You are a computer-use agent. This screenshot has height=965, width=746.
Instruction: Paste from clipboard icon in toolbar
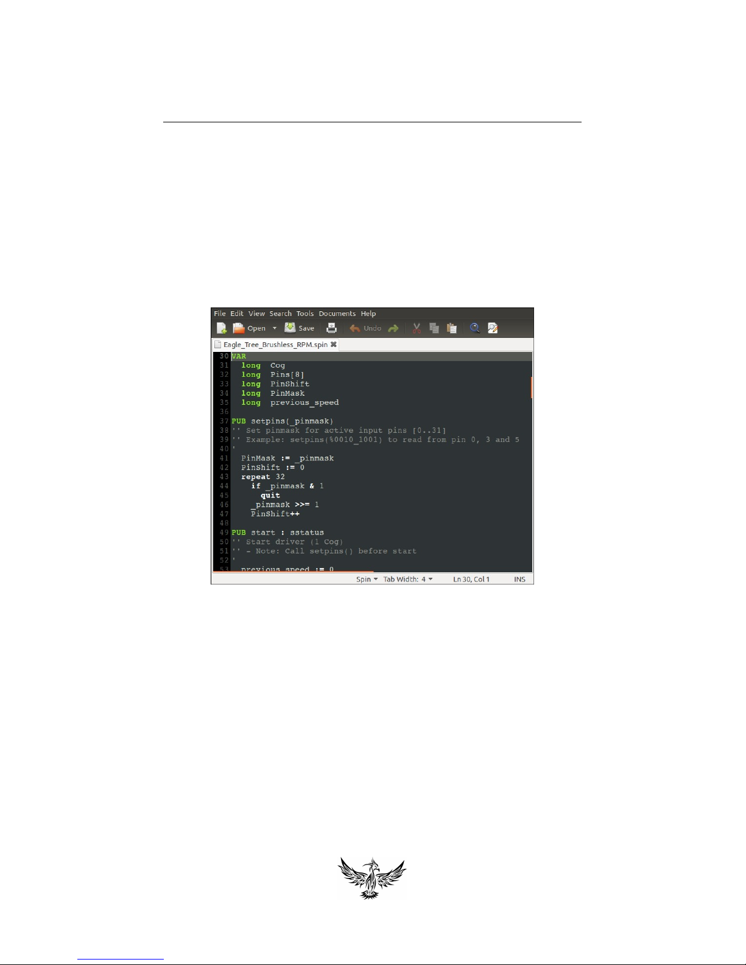tap(452, 328)
